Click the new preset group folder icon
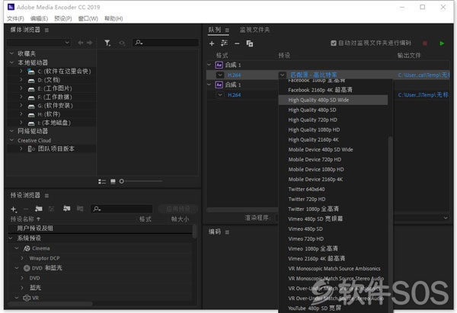The height and width of the screenshot is (313, 457). tap(39, 209)
